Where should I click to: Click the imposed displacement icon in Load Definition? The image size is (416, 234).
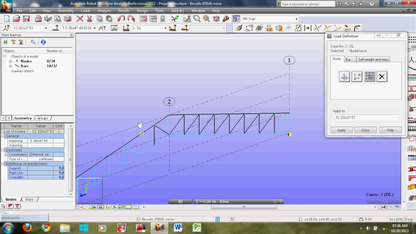[357, 77]
